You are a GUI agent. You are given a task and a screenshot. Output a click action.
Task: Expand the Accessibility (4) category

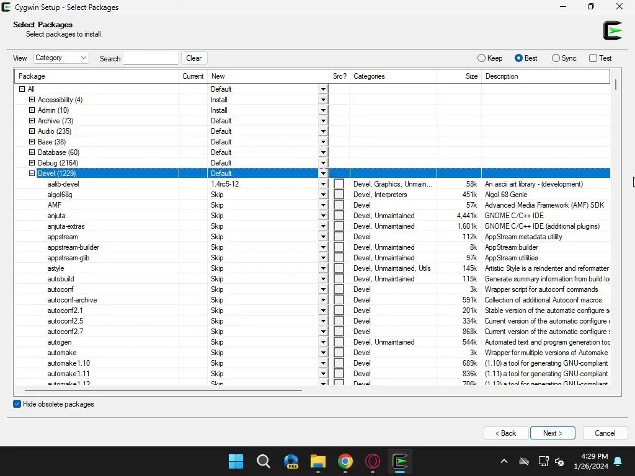coord(32,100)
